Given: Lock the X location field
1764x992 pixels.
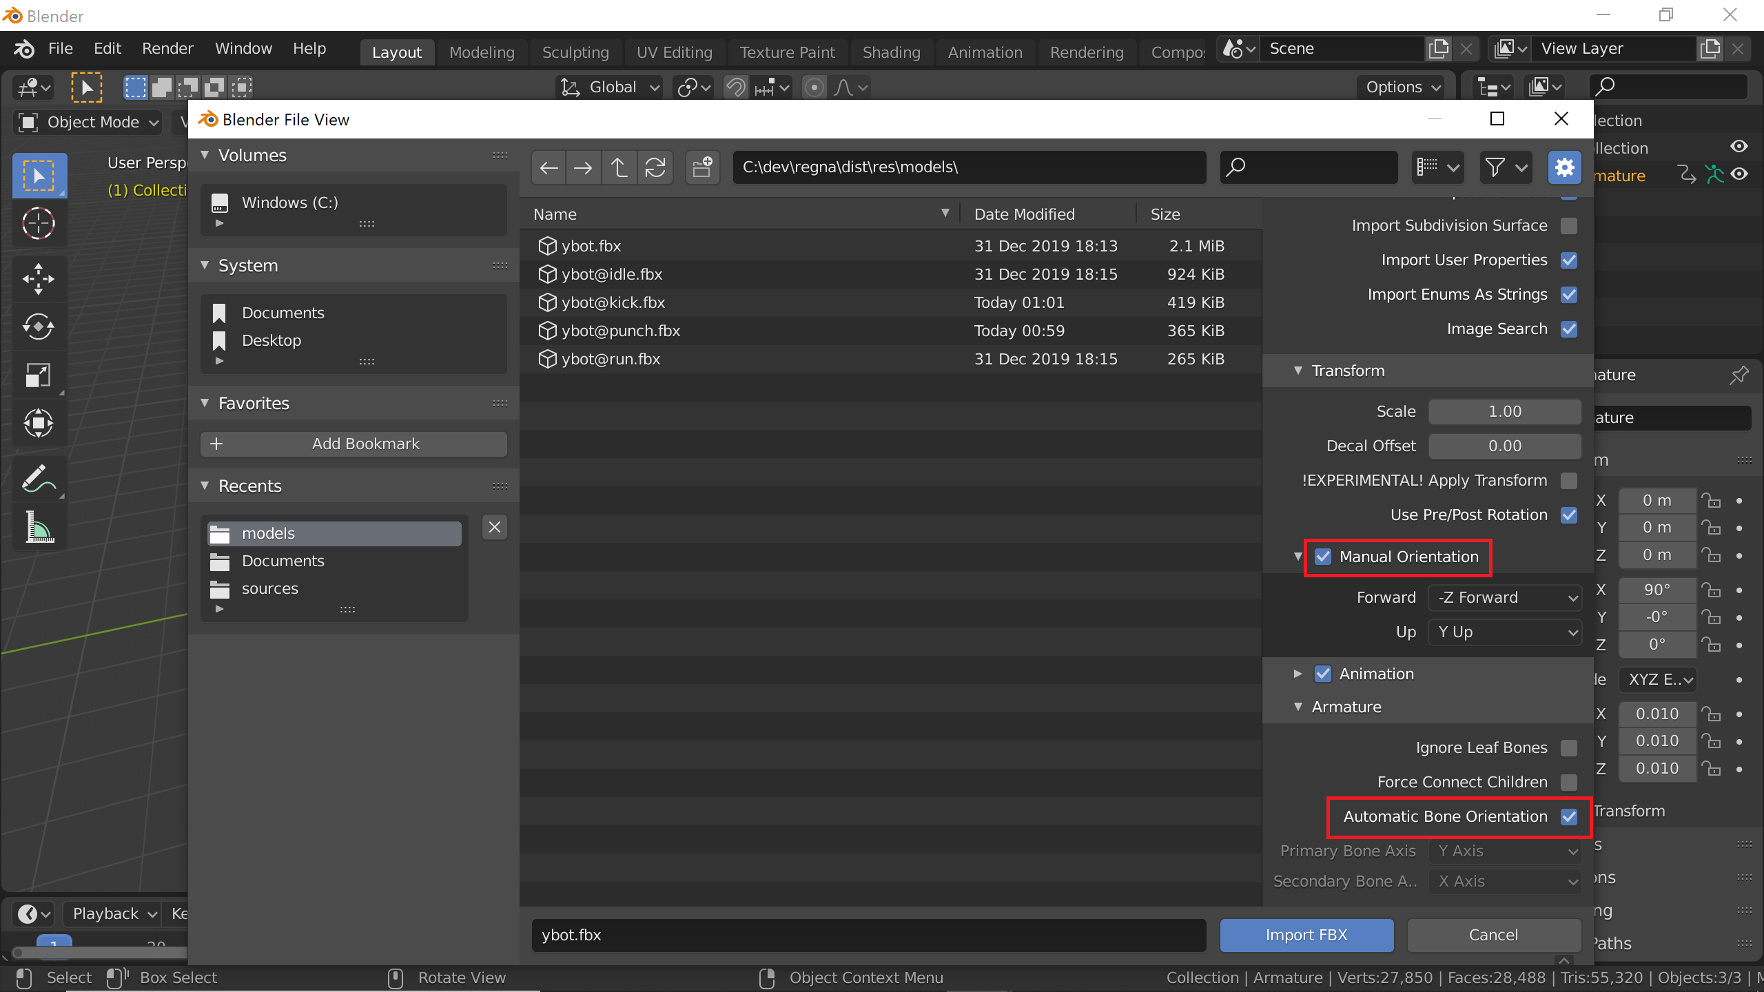Looking at the screenshot, I should coord(1711,501).
